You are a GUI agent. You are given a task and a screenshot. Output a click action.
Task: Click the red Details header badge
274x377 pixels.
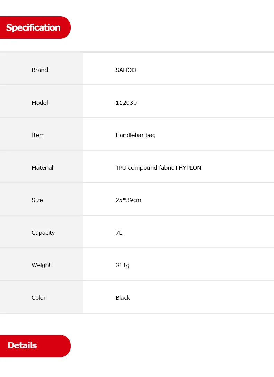[x=35, y=346]
